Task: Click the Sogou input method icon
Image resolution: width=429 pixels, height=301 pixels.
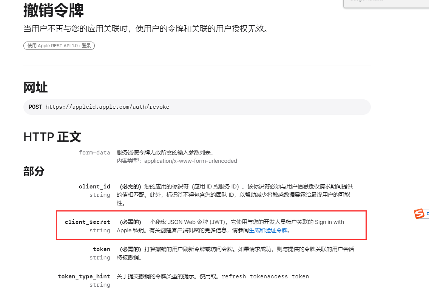Action: 419,214
